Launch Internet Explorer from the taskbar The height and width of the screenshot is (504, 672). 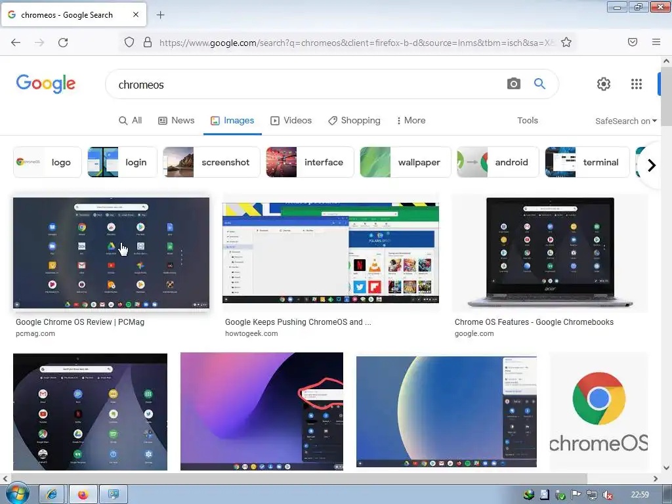(52, 495)
